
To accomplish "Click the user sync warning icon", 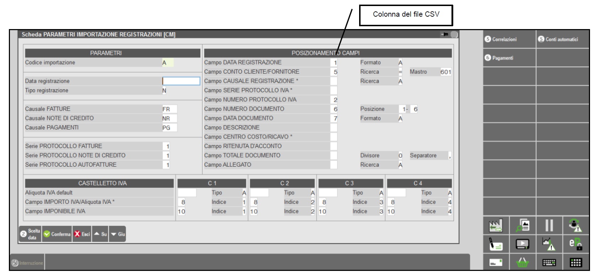I will [x=576, y=226].
